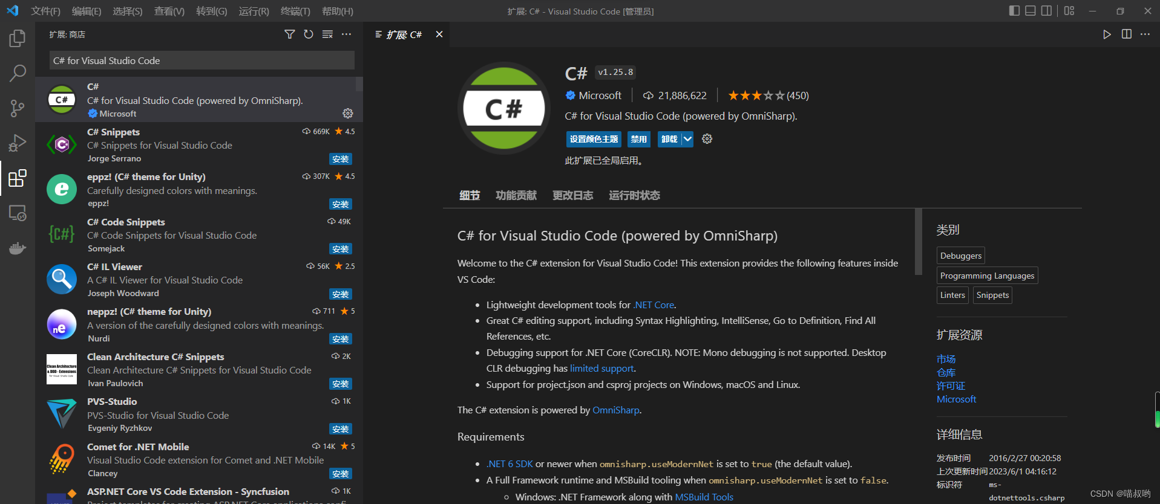Viewport: 1160px width, 504px height.
Task: Click the 设置颜色主题 button
Action: (594, 139)
